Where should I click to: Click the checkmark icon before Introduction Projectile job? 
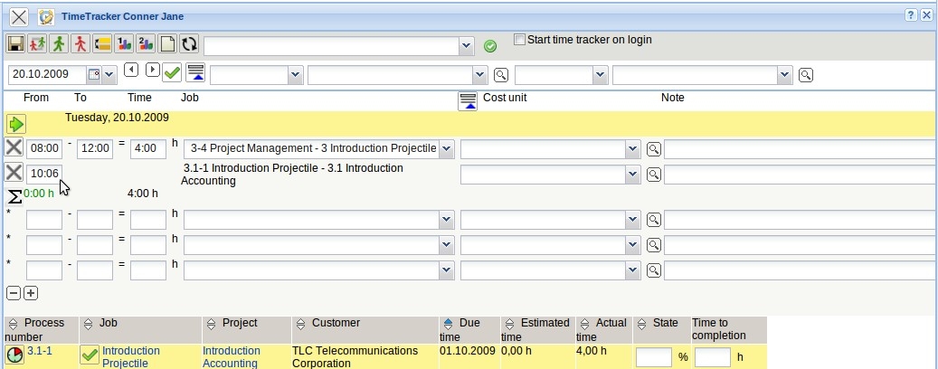[x=90, y=355]
